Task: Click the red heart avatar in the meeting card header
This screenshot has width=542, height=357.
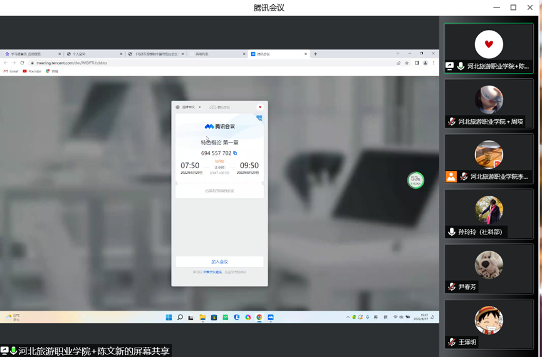Action: click(x=260, y=107)
